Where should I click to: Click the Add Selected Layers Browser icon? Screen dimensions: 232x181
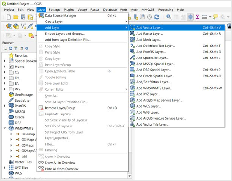5,48
